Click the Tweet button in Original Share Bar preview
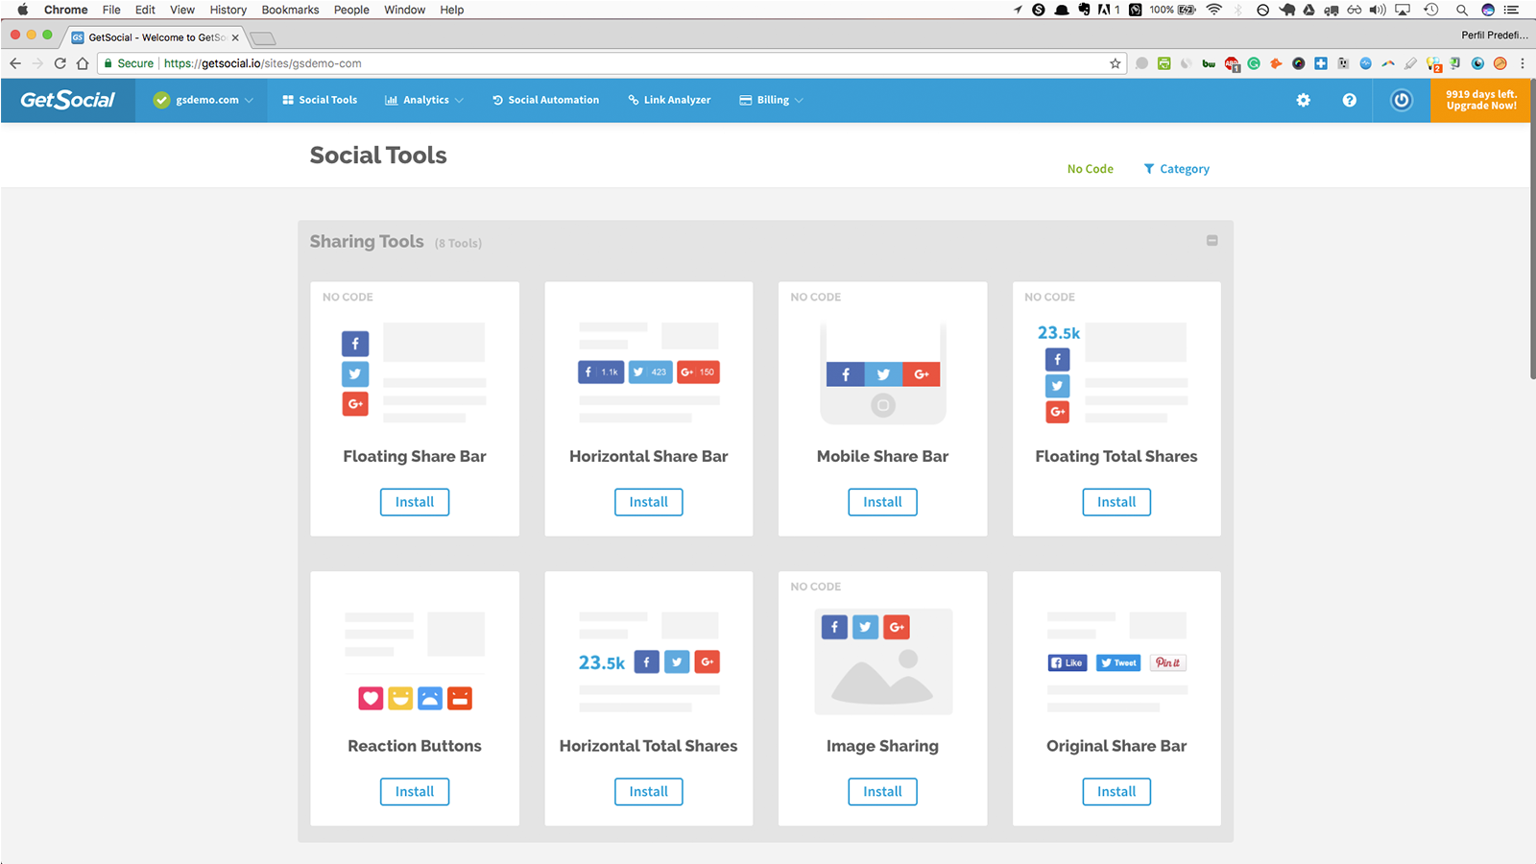This screenshot has width=1536, height=864. 1118,662
